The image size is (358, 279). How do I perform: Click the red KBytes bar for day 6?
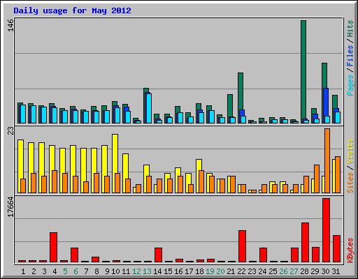pos(74,255)
